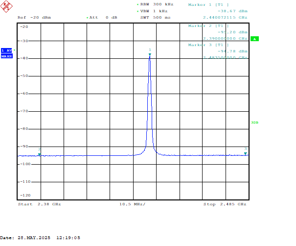
Task: Click the -40 axis label
Action: 24,58
